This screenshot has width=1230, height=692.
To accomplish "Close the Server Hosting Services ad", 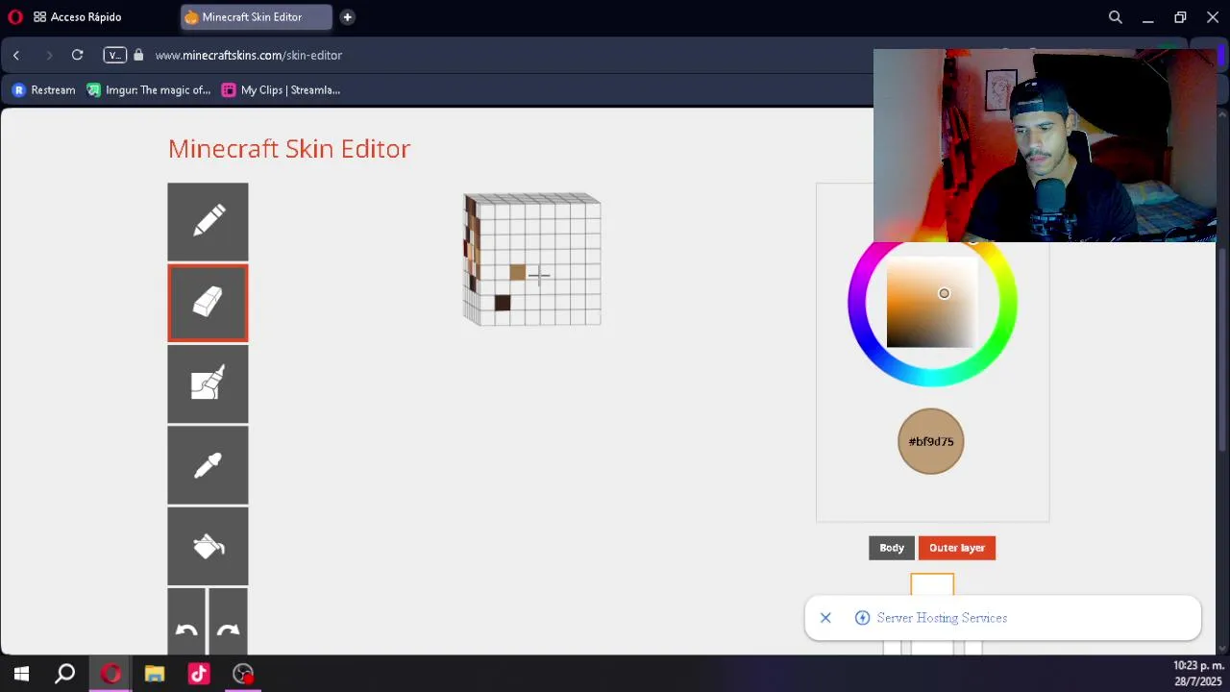I will (x=825, y=618).
